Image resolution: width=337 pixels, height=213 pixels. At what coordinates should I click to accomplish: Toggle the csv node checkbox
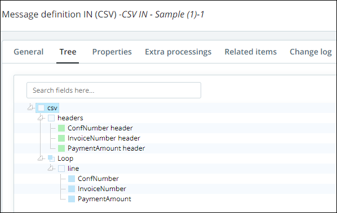41,108
